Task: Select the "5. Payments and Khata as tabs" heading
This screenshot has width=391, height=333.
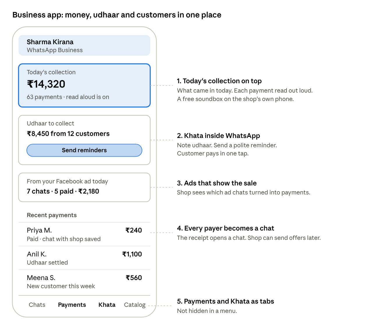Action: [x=225, y=301]
